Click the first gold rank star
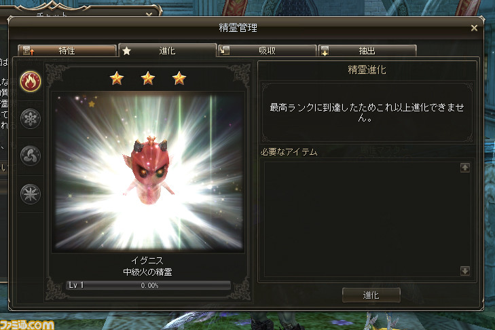This screenshot has width=495, height=330. [x=117, y=78]
